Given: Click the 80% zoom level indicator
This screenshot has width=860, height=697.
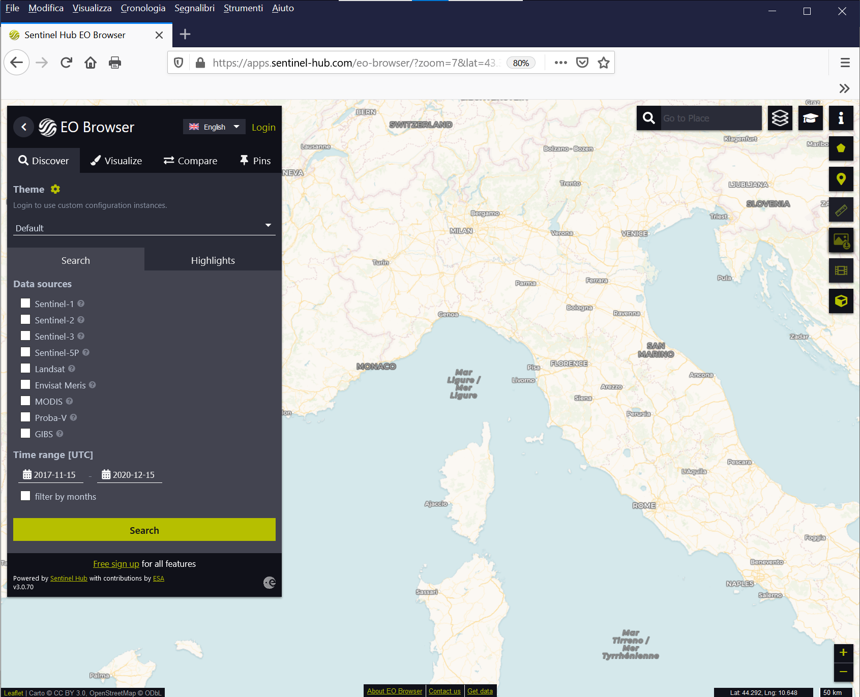Looking at the screenshot, I should click(x=521, y=63).
